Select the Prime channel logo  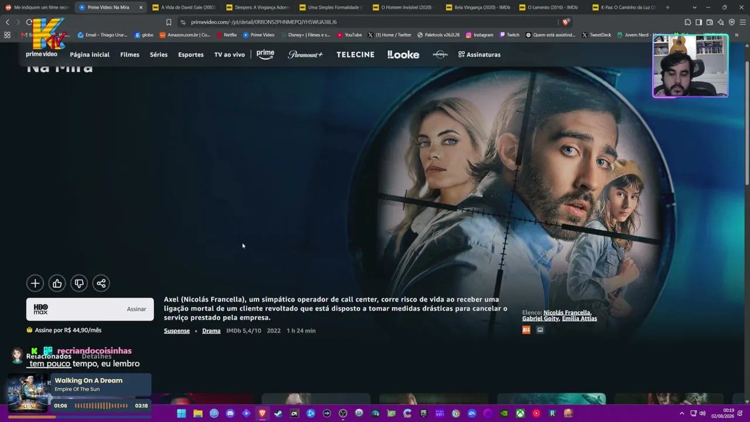click(265, 55)
